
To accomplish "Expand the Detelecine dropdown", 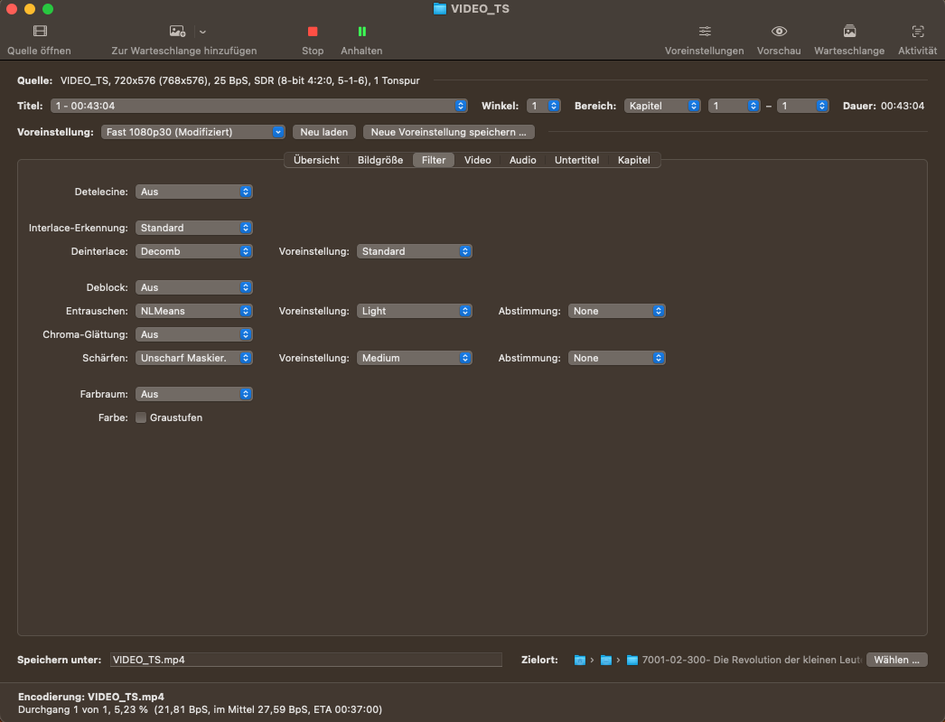I will click(193, 192).
